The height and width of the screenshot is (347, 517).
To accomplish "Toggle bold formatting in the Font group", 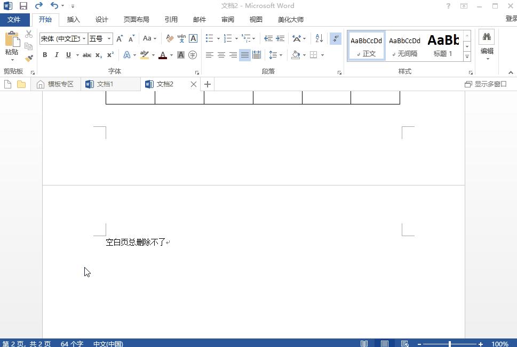I will pyautogui.click(x=45, y=54).
